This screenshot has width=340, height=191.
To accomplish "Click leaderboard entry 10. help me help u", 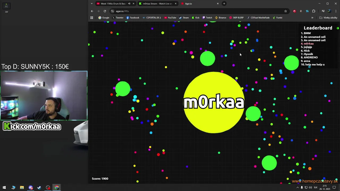I will click(313, 64).
